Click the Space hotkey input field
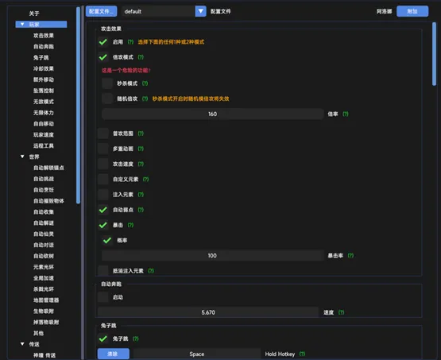This screenshot has height=360, width=441. (197, 354)
